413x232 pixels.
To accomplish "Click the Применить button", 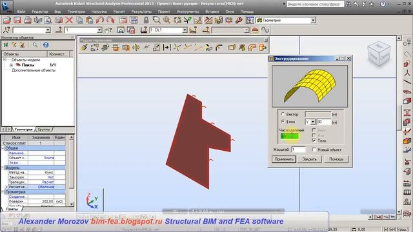I will click(284, 159).
